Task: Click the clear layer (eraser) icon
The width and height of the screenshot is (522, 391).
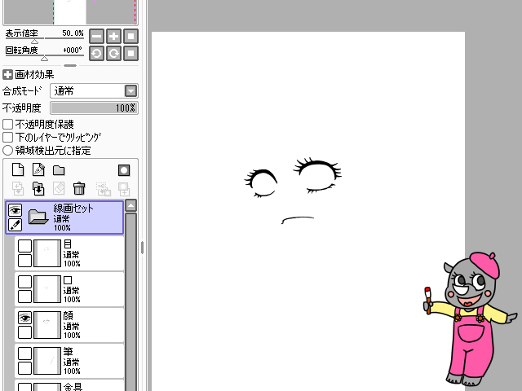Action: [59, 188]
